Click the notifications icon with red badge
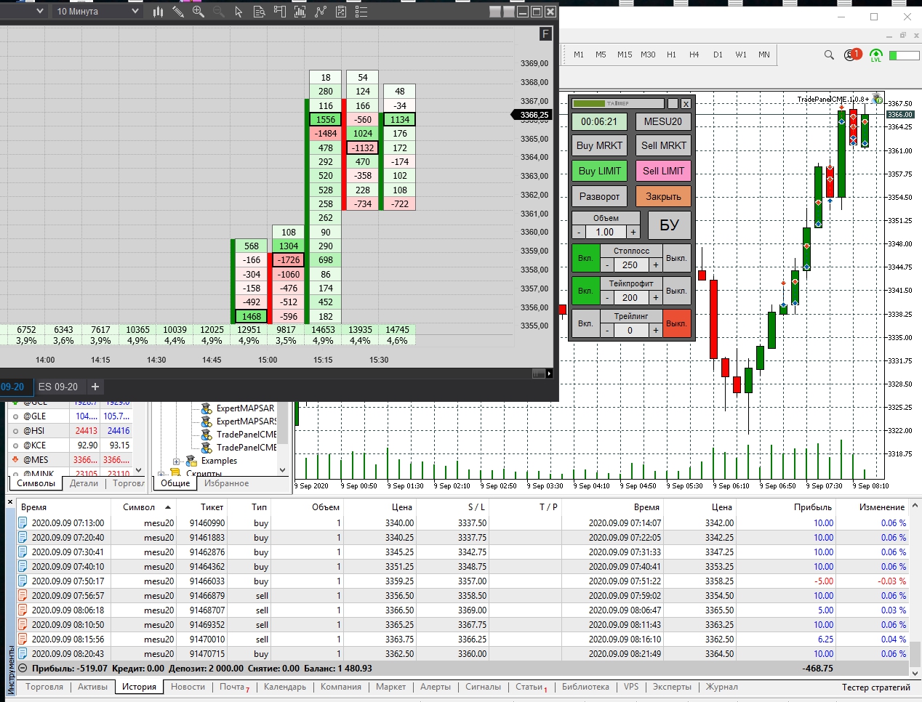This screenshot has height=702, width=922. 852,55
